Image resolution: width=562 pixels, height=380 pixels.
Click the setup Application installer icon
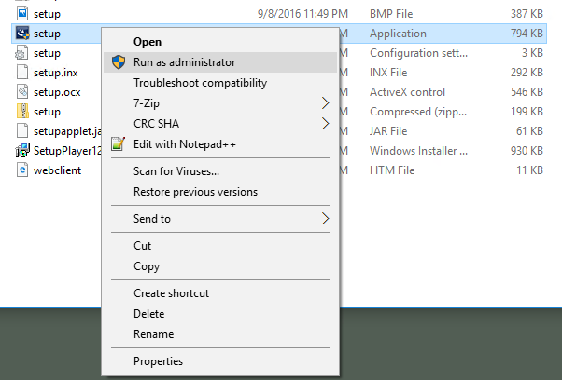click(x=22, y=34)
